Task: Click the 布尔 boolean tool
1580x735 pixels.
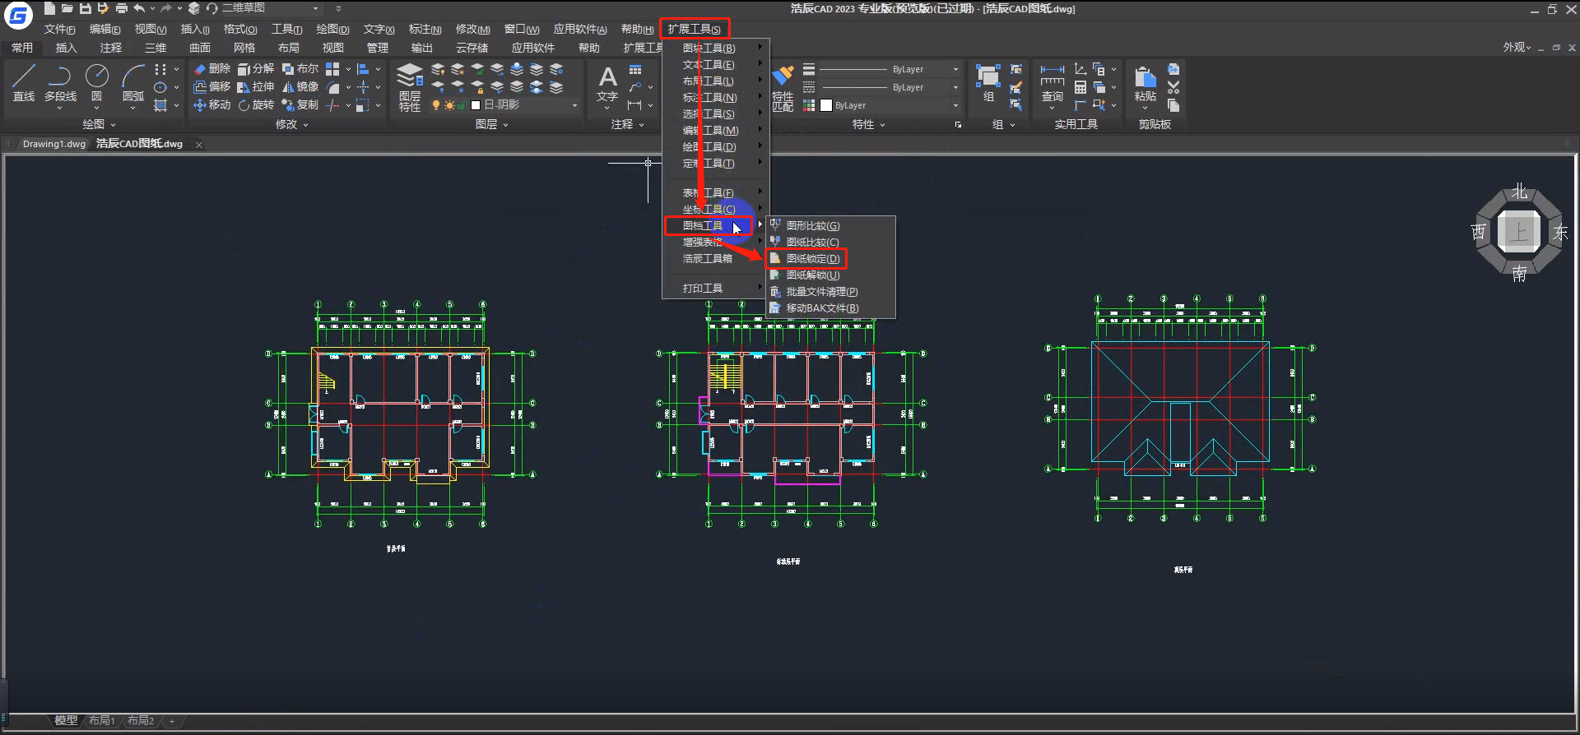Action: 300,69
